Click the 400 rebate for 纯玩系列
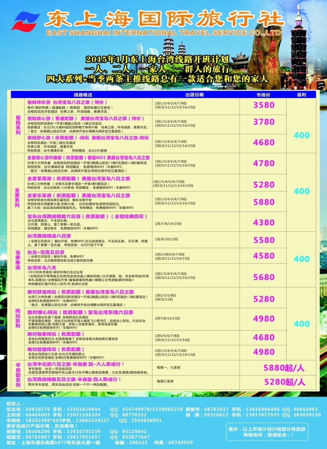Screen dimensions: 327x449 point(302,324)
